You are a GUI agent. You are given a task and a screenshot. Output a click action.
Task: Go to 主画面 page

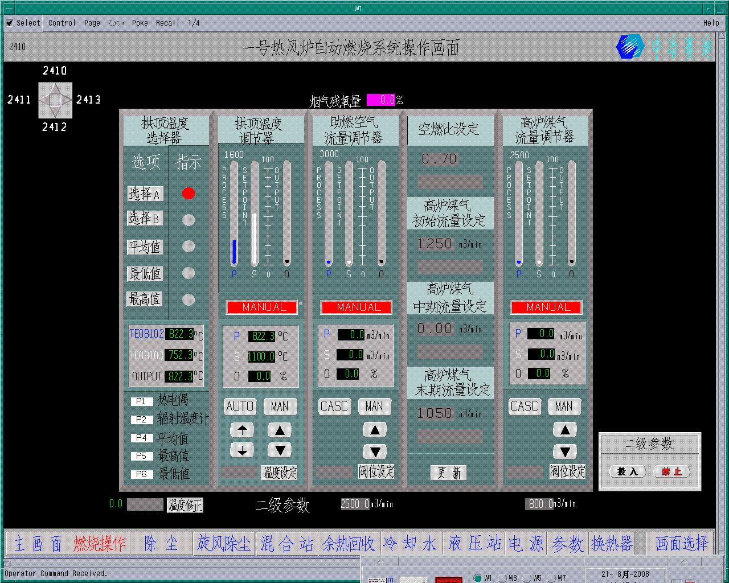point(38,544)
